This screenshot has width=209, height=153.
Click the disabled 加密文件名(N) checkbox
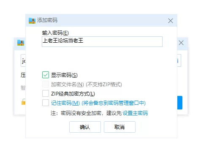(46, 84)
